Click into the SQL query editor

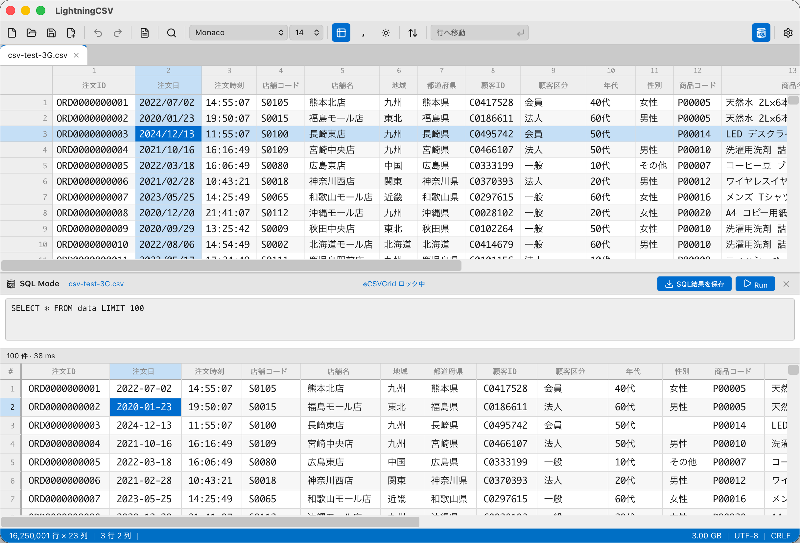[400, 319]
